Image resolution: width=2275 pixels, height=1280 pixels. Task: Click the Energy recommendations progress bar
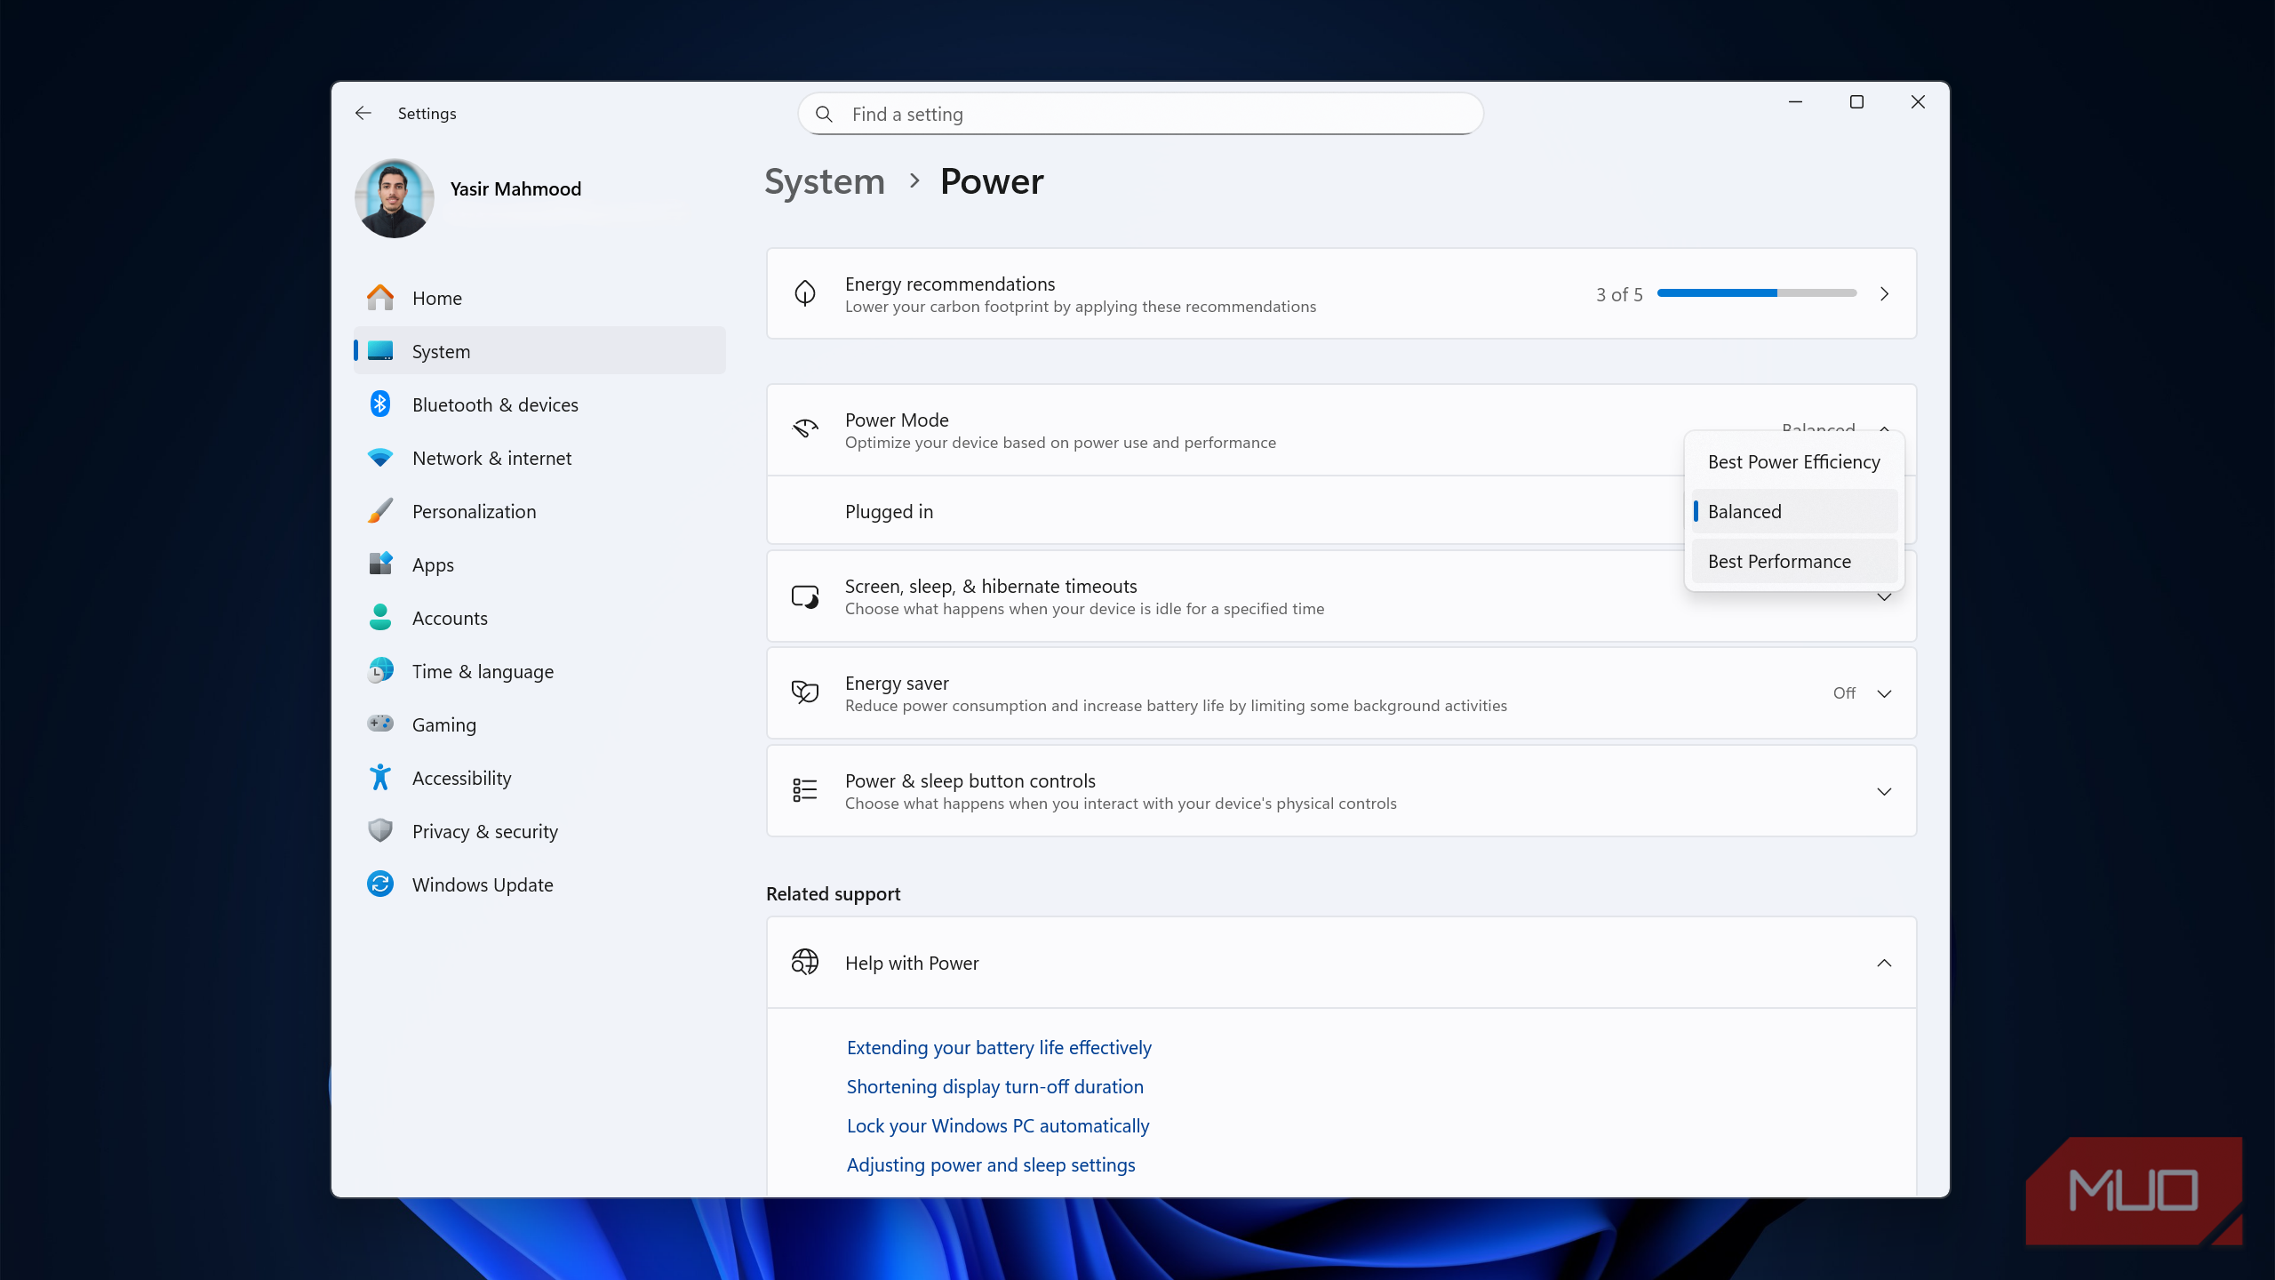(1757, 292)
